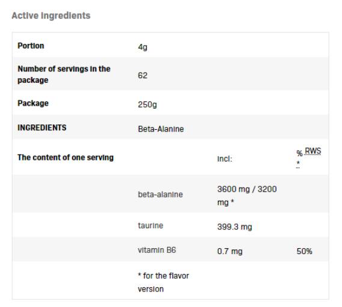Viewport: 342px width, 307px height.
Task: Click the 50% RWS value
Action: pos(304,251)
